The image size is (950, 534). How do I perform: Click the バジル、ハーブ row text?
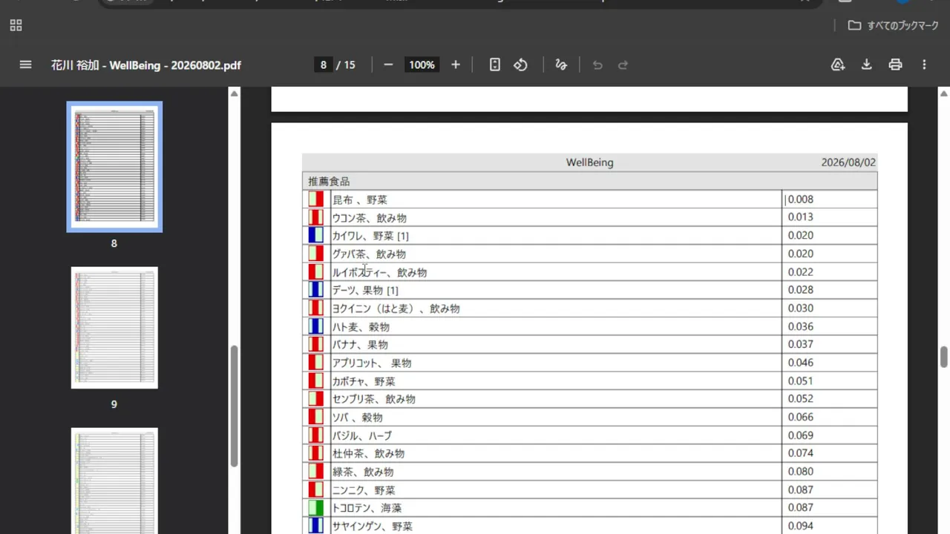361,435
